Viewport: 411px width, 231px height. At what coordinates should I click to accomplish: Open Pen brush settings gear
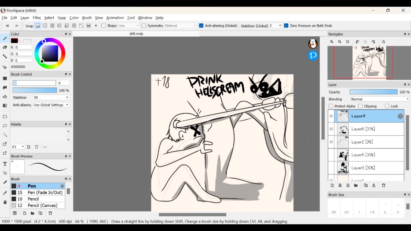pos(62,186)
